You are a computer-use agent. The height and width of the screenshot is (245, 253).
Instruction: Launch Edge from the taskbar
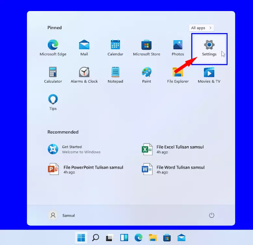coord(138,238)
